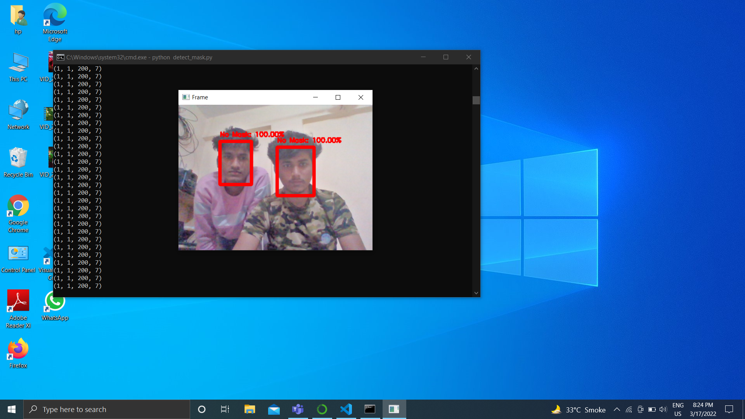This screenshot has height=419, width=745.
Task: Open Task View on the taskbar
Action: point(225,409)
